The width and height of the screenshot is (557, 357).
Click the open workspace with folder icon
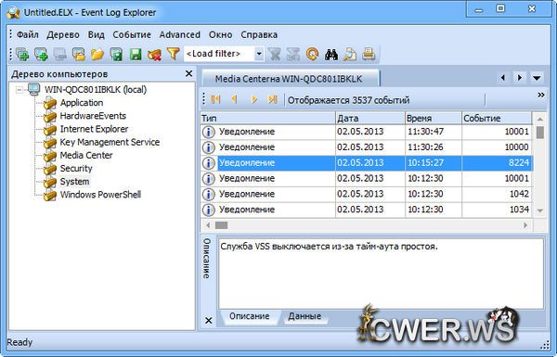79,55
